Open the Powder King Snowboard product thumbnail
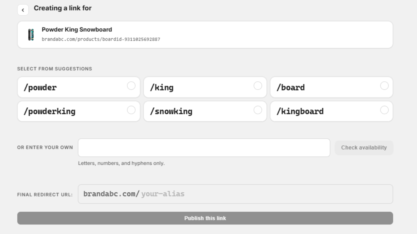This screenshot has width=417, height=234. point(31,35)
